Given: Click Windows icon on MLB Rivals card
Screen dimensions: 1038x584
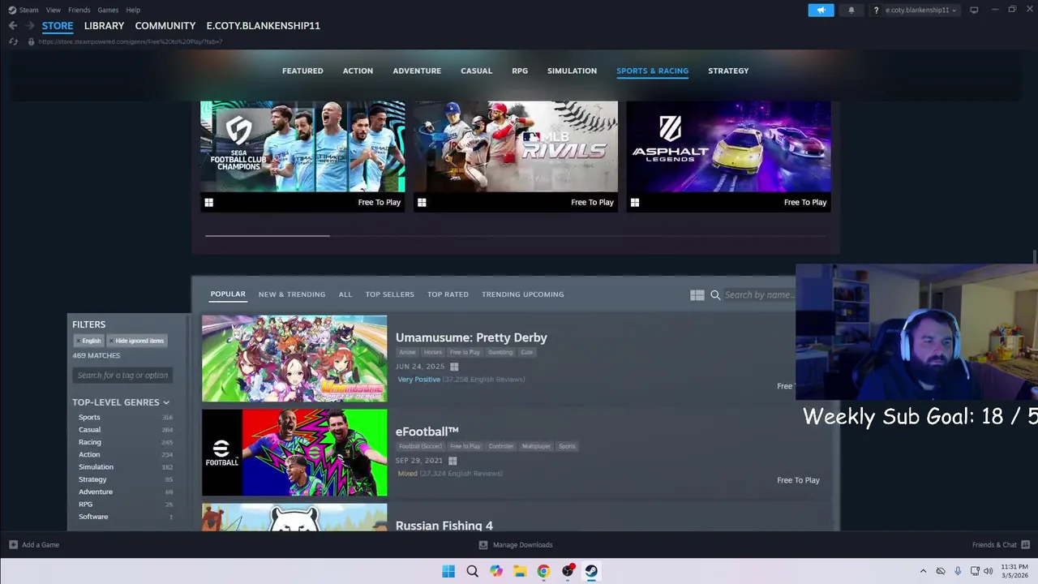Looking at the screenshot, I should click(422, 203).
